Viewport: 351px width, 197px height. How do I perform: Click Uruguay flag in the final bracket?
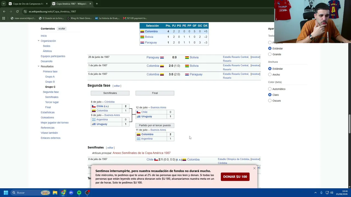[x=138, y=117]
